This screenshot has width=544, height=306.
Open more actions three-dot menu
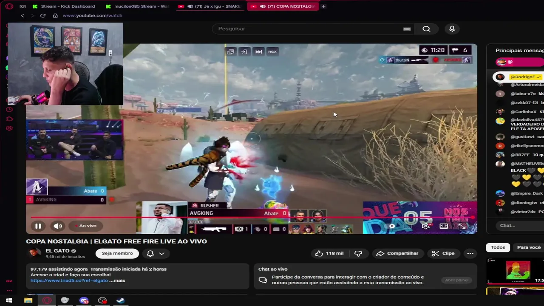[470, 253]
